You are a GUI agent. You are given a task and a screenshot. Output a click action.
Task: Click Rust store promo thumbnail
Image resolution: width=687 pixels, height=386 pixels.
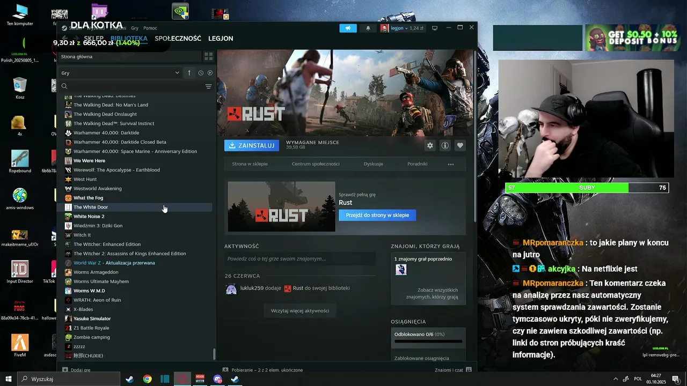point(281,206)
